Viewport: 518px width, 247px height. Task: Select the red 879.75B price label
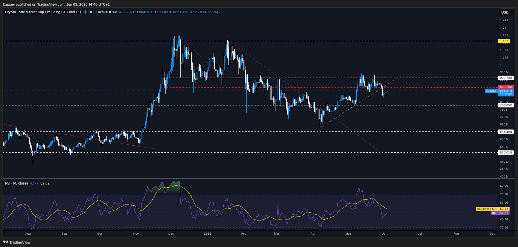tap(506, 87)
